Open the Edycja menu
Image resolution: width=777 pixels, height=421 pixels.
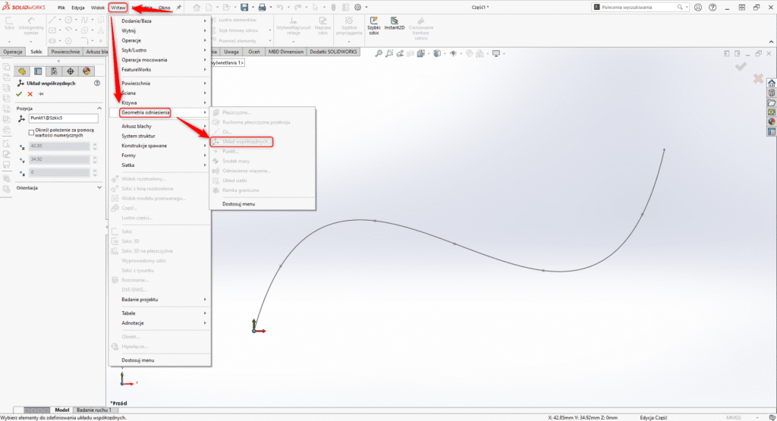pos(78,8)
